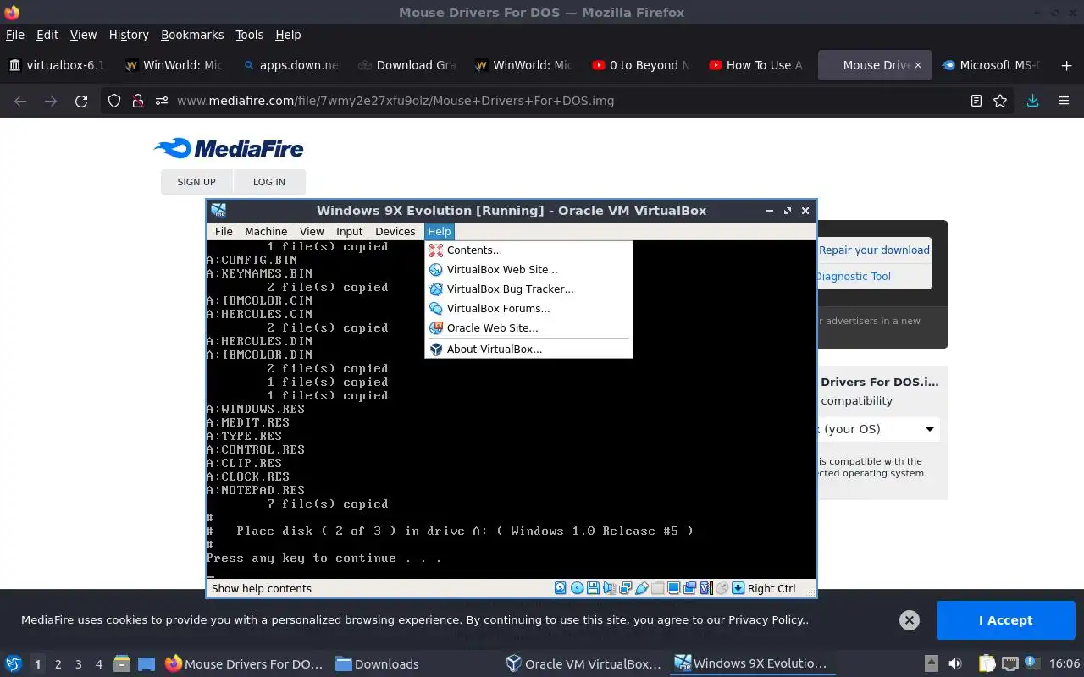Switch to the Microsoft MS-D tab
This screenshot has height=677, width=1084.
click(991, 65)
